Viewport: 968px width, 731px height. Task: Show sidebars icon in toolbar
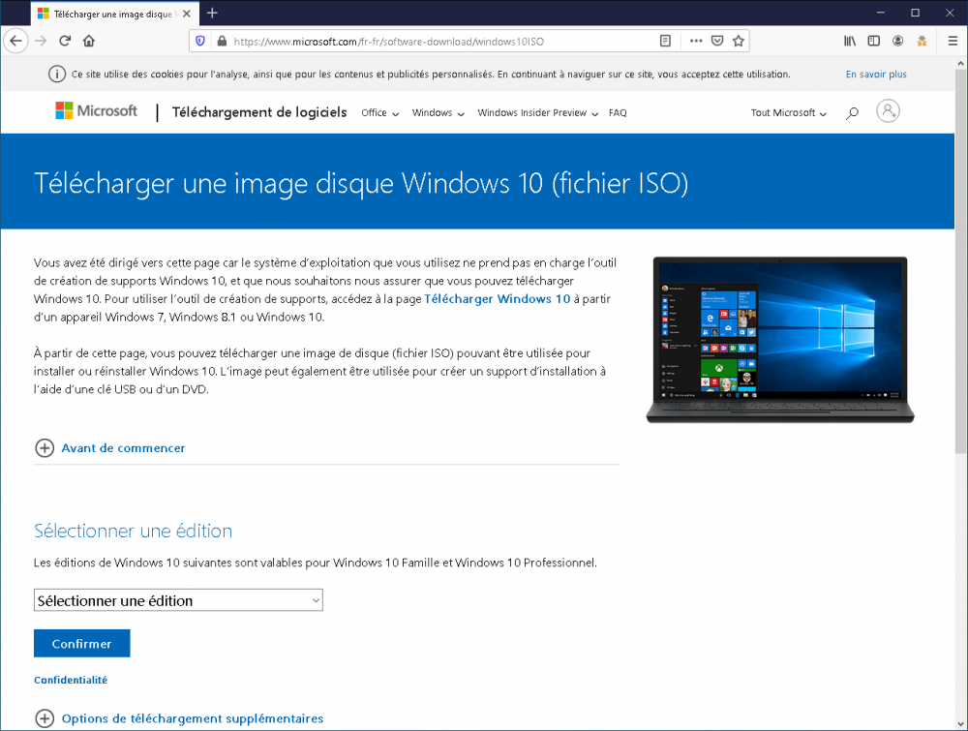[x=873, y=42]
